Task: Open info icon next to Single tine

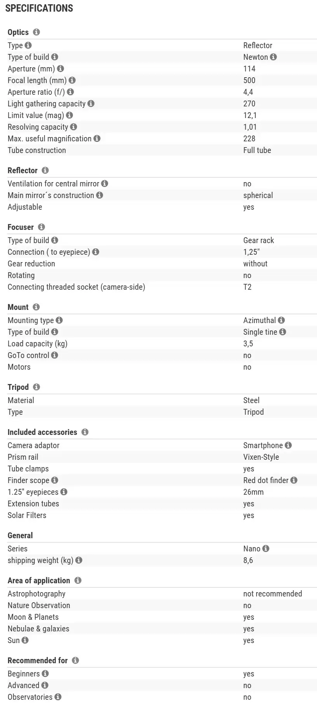Action: click(x=282, y=332)
